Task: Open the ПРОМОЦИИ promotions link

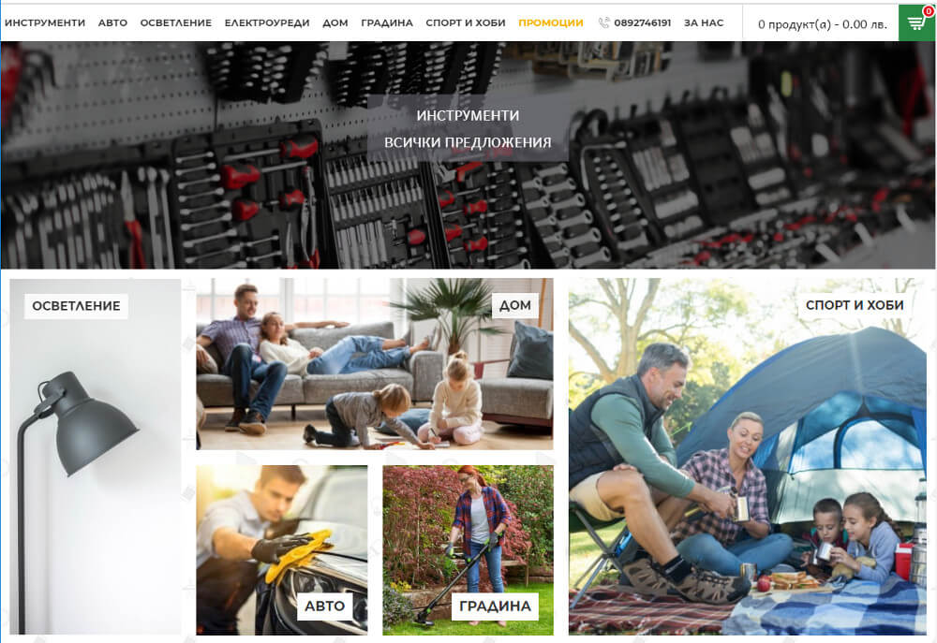Action: click(x=551, y=22)
